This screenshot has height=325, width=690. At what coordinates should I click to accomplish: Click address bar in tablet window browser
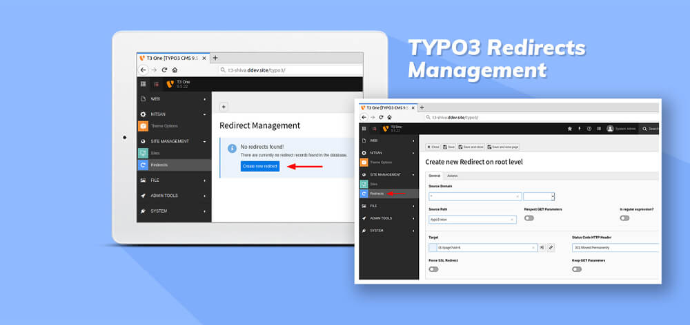290,70
